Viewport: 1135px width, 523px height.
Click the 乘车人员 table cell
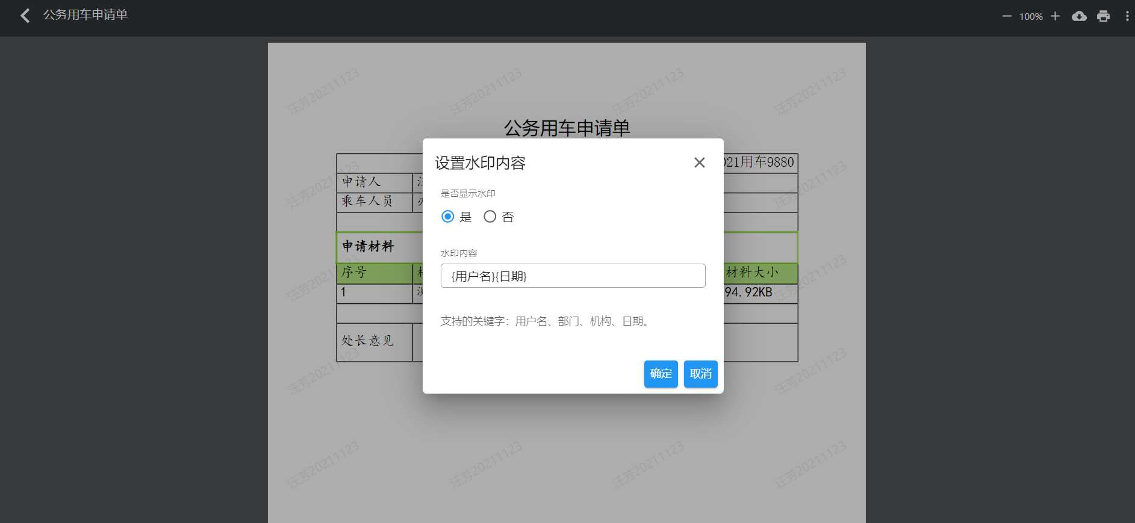pos(375,202)
